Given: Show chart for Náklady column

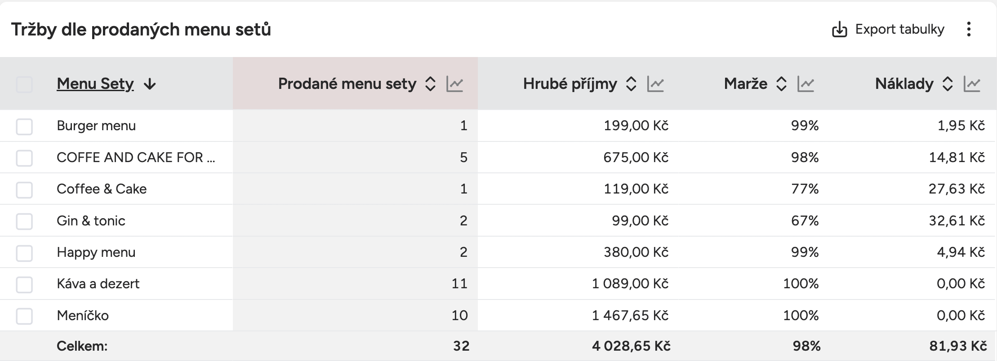Looking at the screenshot, I should 972,84.
